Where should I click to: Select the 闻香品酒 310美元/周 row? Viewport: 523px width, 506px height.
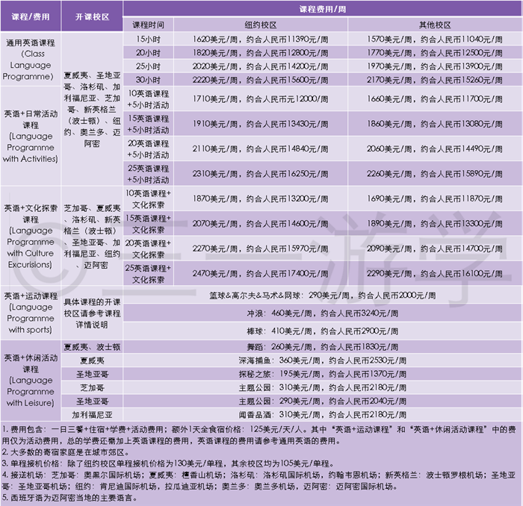tap(322, 415)
